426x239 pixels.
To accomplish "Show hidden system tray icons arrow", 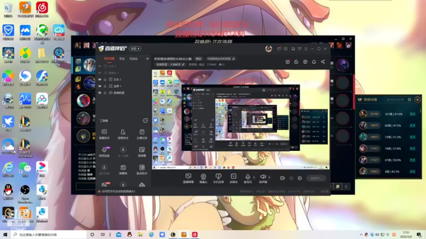I will tap(361, 234).
